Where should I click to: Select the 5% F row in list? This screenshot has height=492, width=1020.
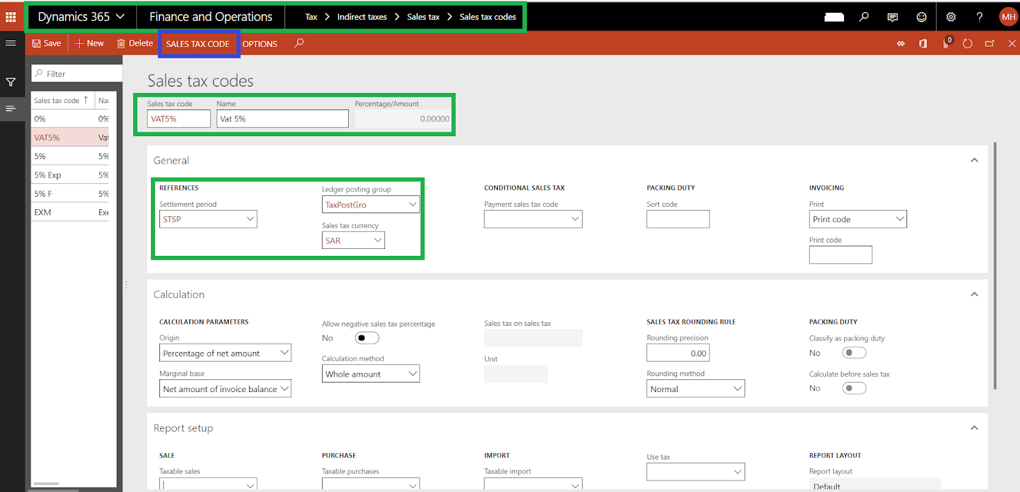[71, 193]
